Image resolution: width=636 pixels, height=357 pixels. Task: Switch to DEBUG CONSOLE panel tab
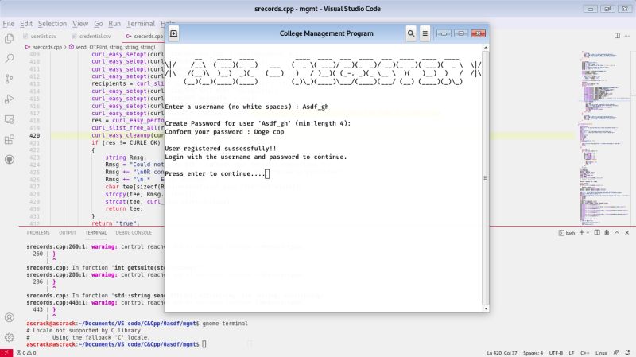tap(134, 232)
